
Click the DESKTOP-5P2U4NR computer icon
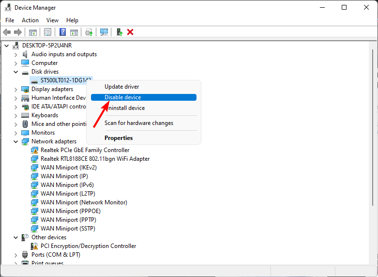coord(16,46)
